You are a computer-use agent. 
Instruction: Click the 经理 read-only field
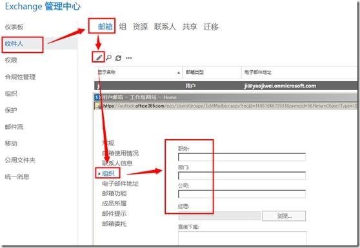coord(219,216)
